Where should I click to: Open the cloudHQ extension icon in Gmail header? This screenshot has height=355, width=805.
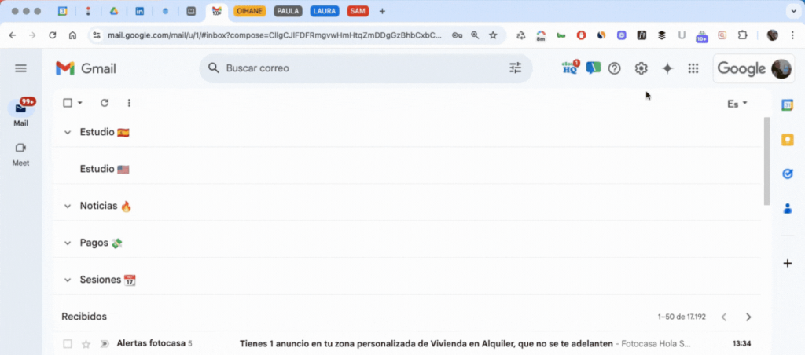(571, 68)
